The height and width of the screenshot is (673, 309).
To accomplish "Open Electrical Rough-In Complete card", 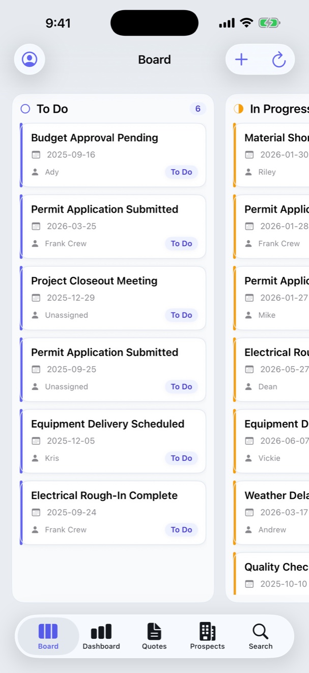I will 114,513.
